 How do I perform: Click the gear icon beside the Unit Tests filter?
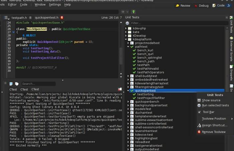pos(127,23)
